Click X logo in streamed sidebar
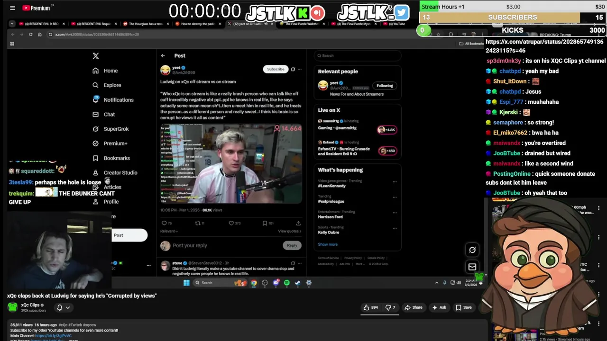The height and width of the screenshot is (341, 607). click(x=96, y=56)
